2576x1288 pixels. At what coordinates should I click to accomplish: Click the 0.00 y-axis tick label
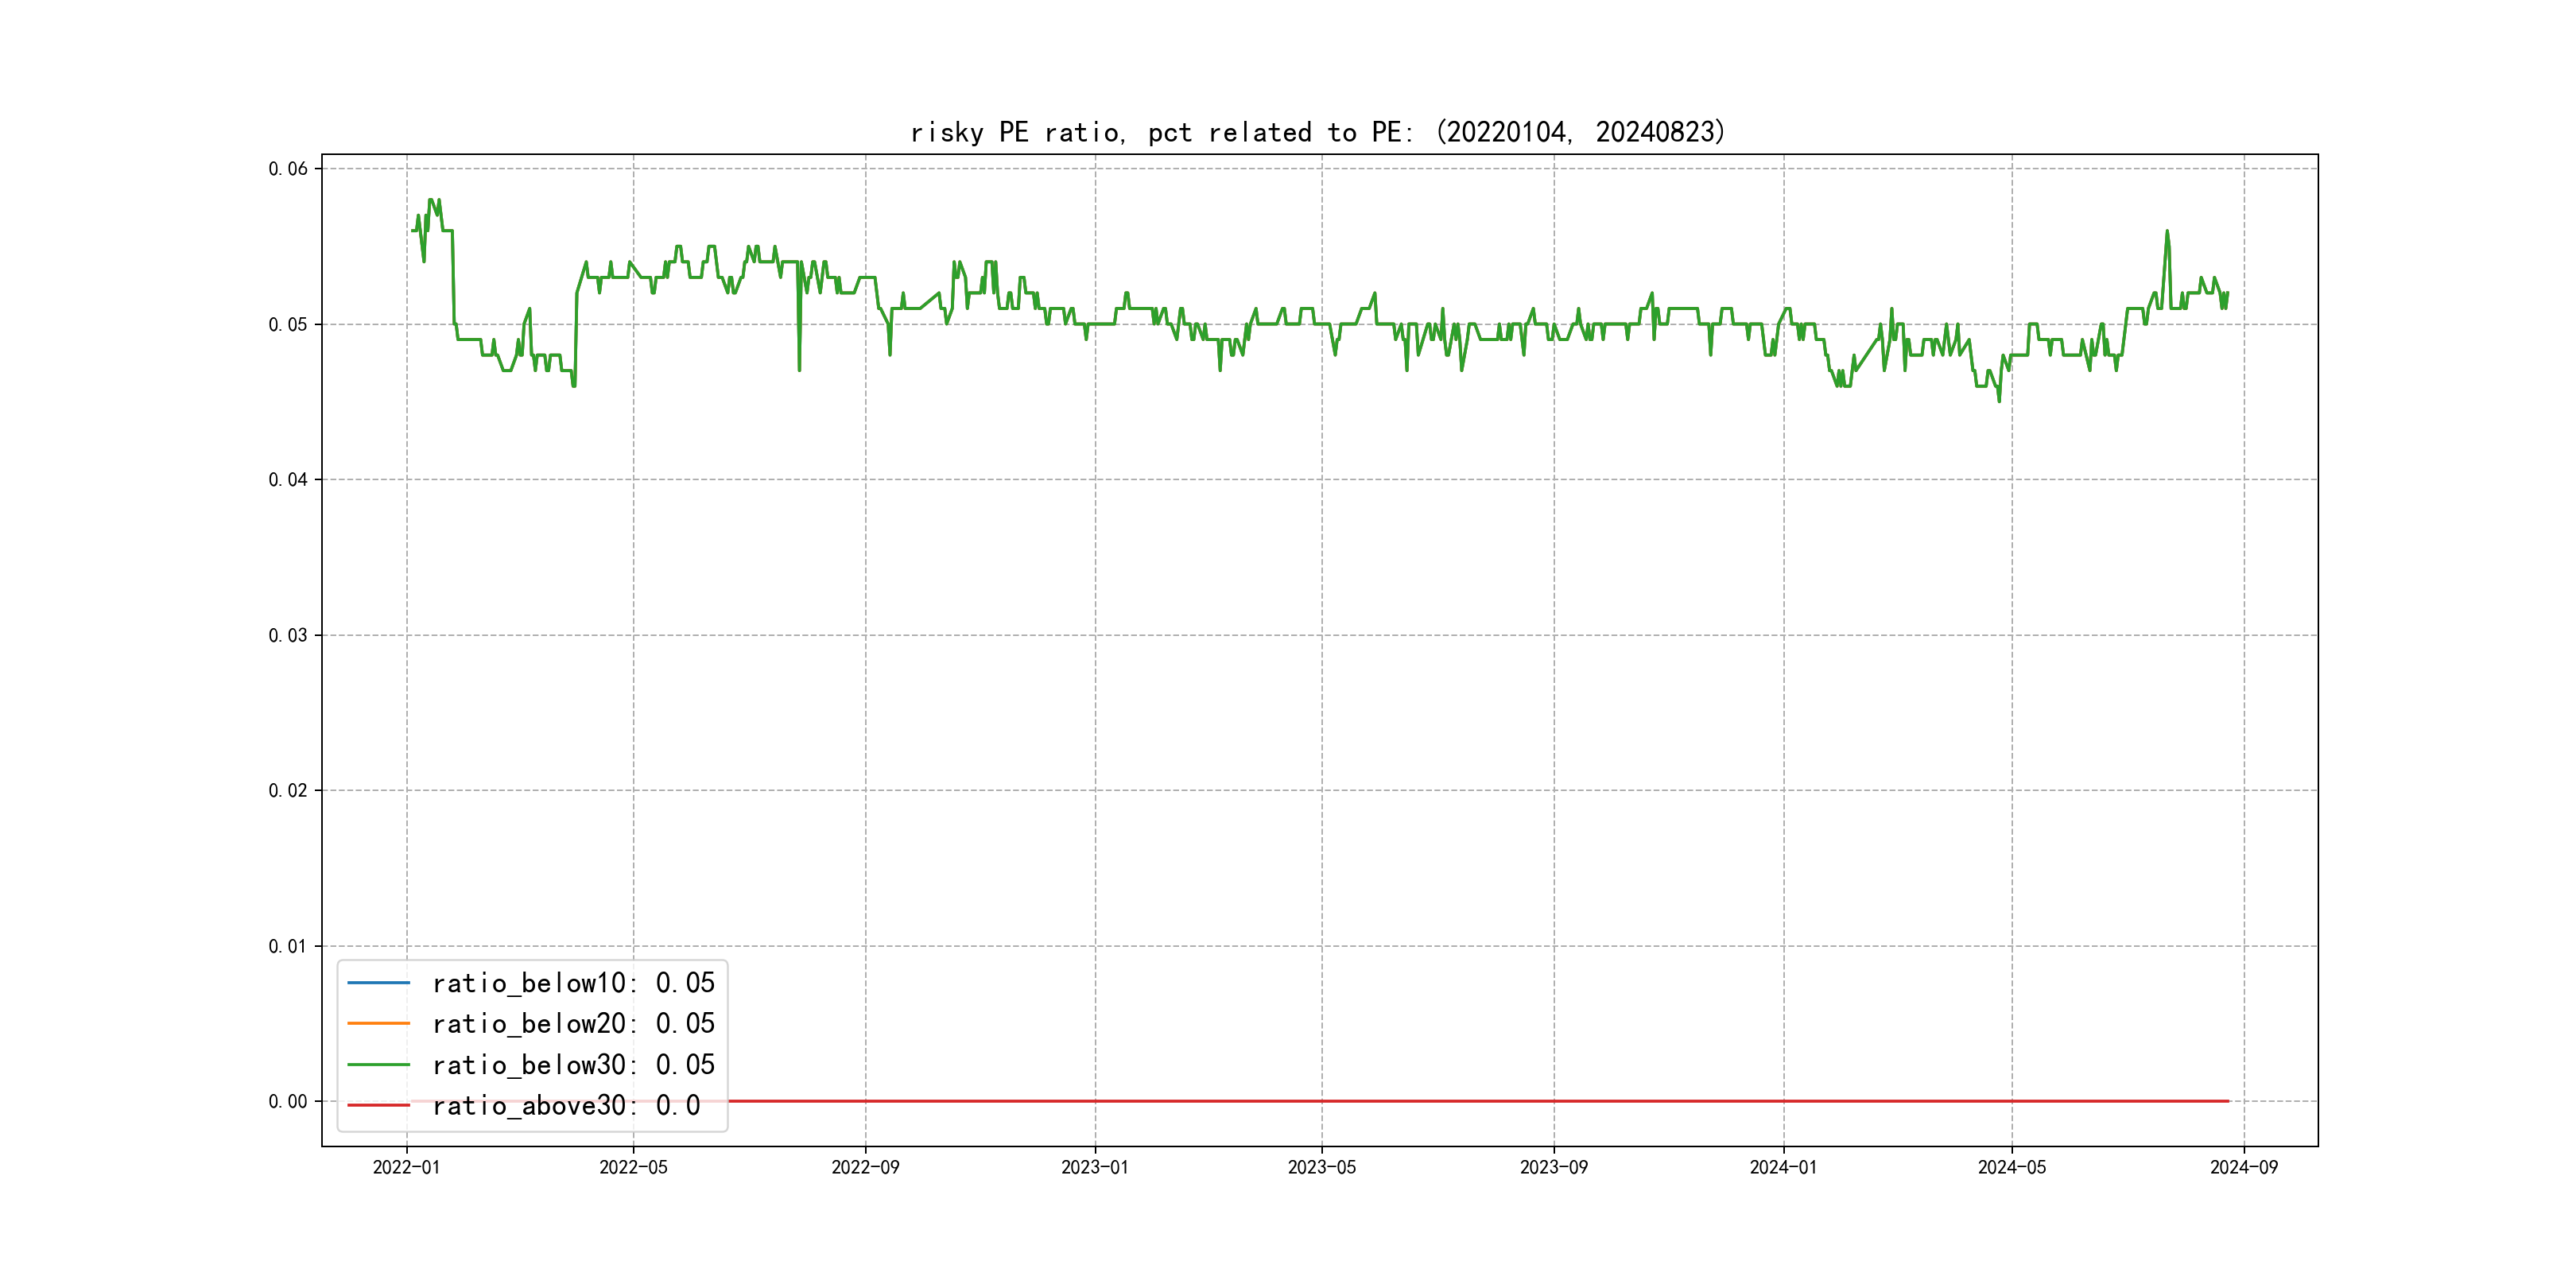coord(288,1101)
